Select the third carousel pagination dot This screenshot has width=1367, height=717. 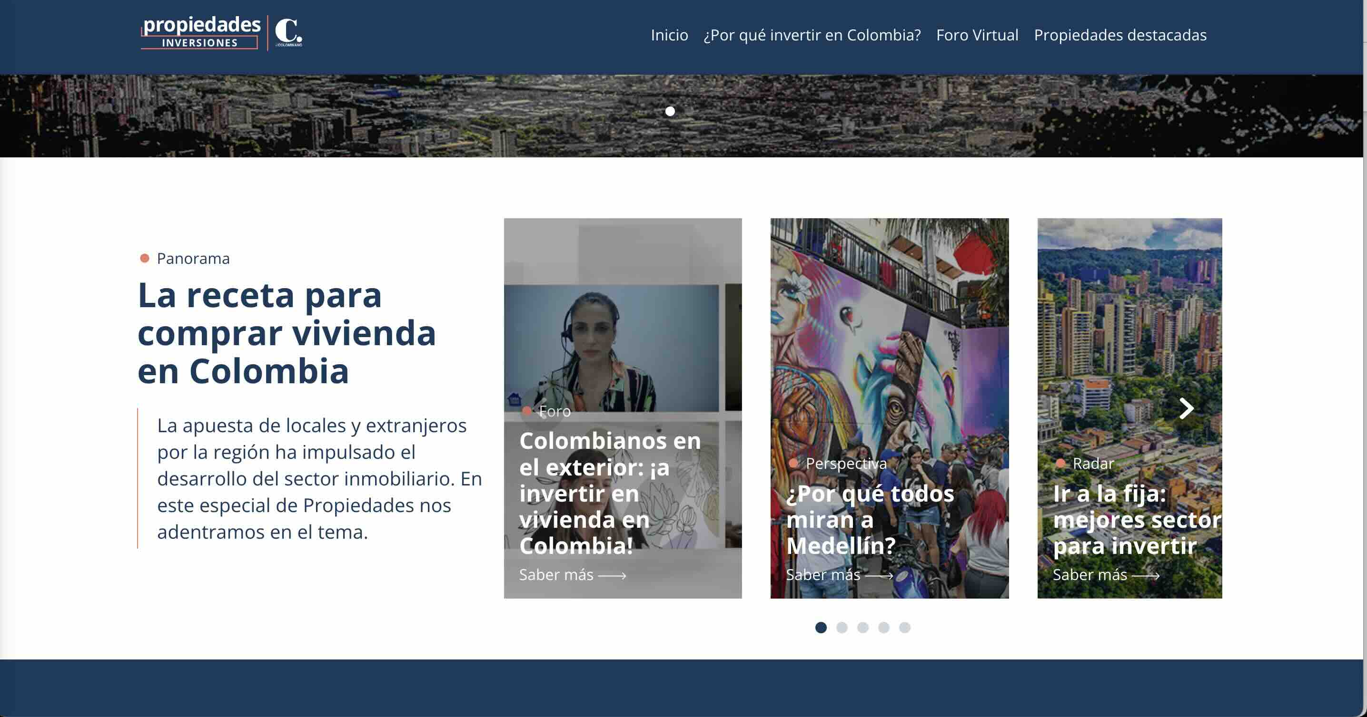[x=863, y=628]
